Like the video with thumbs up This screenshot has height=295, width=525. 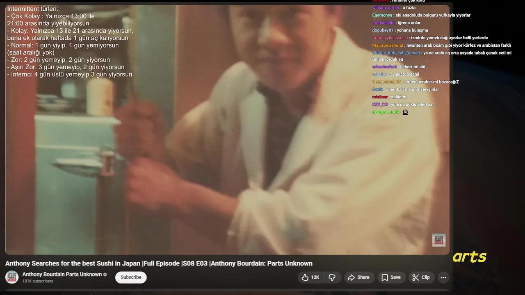305,277
